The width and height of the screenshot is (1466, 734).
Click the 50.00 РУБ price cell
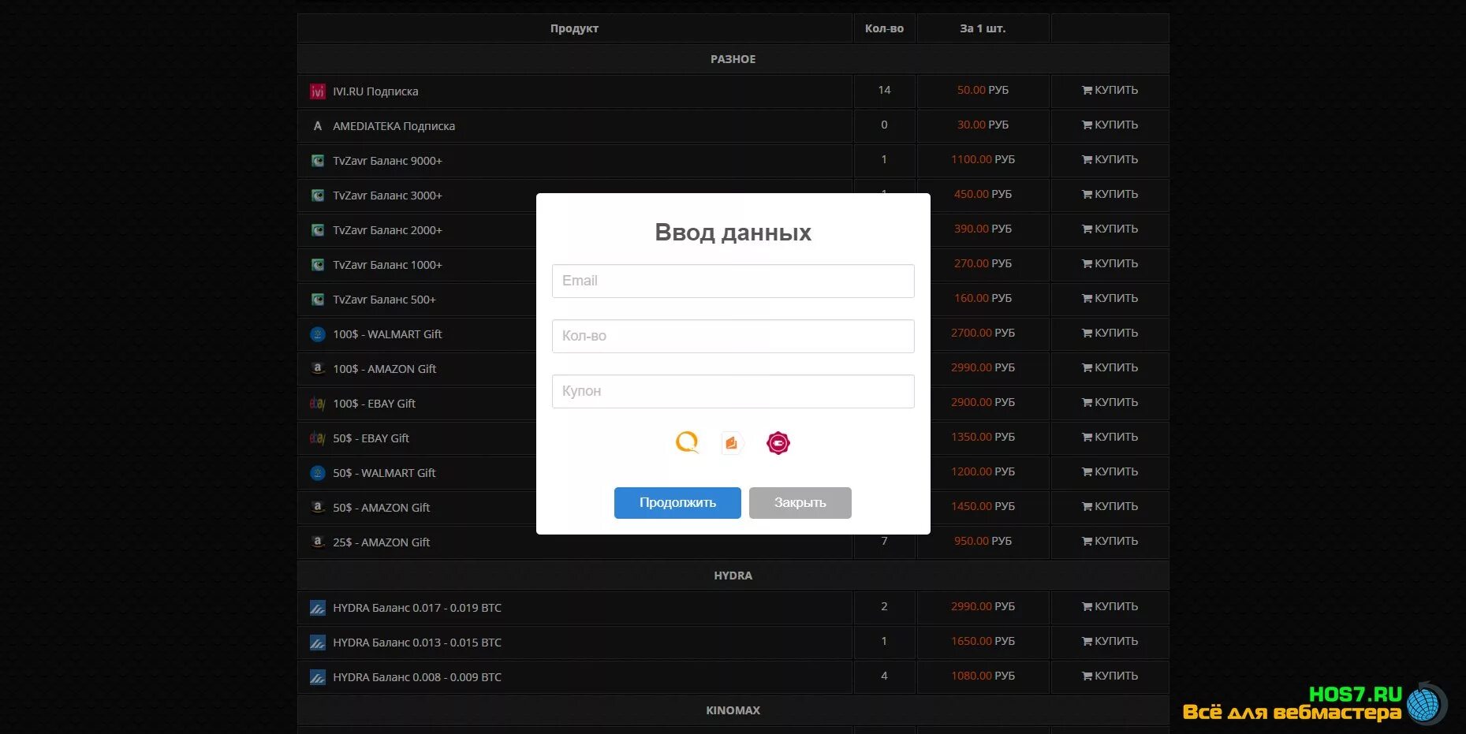click(983, 90)
